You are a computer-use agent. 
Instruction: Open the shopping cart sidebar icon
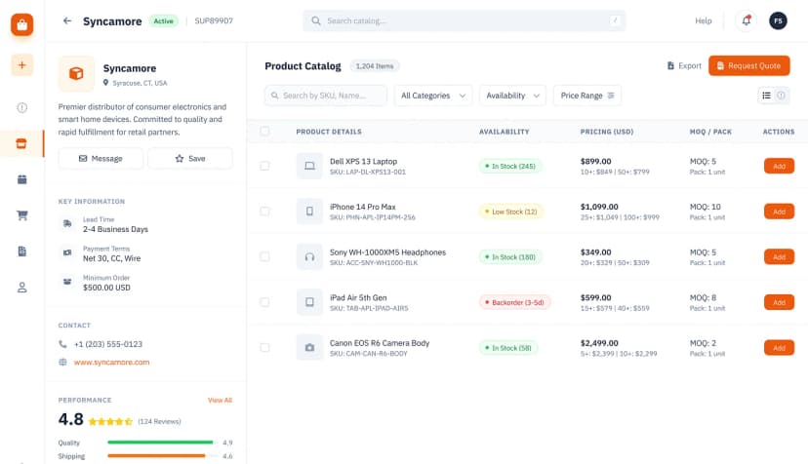click(22, 215)
